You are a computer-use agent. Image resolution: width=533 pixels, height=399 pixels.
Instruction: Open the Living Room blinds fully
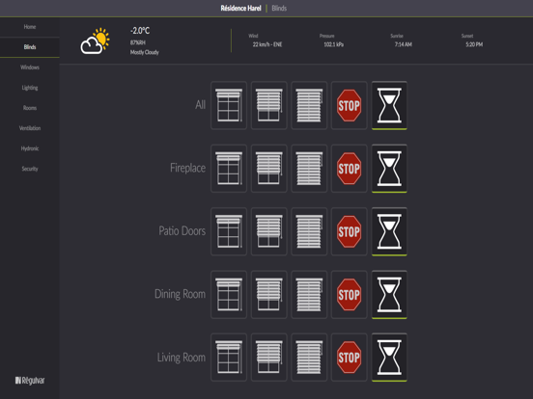(229, 358)
